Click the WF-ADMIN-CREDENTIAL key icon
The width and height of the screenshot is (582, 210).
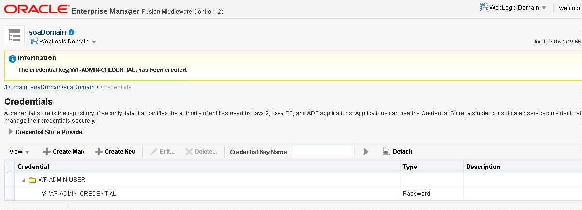[44, 194]
